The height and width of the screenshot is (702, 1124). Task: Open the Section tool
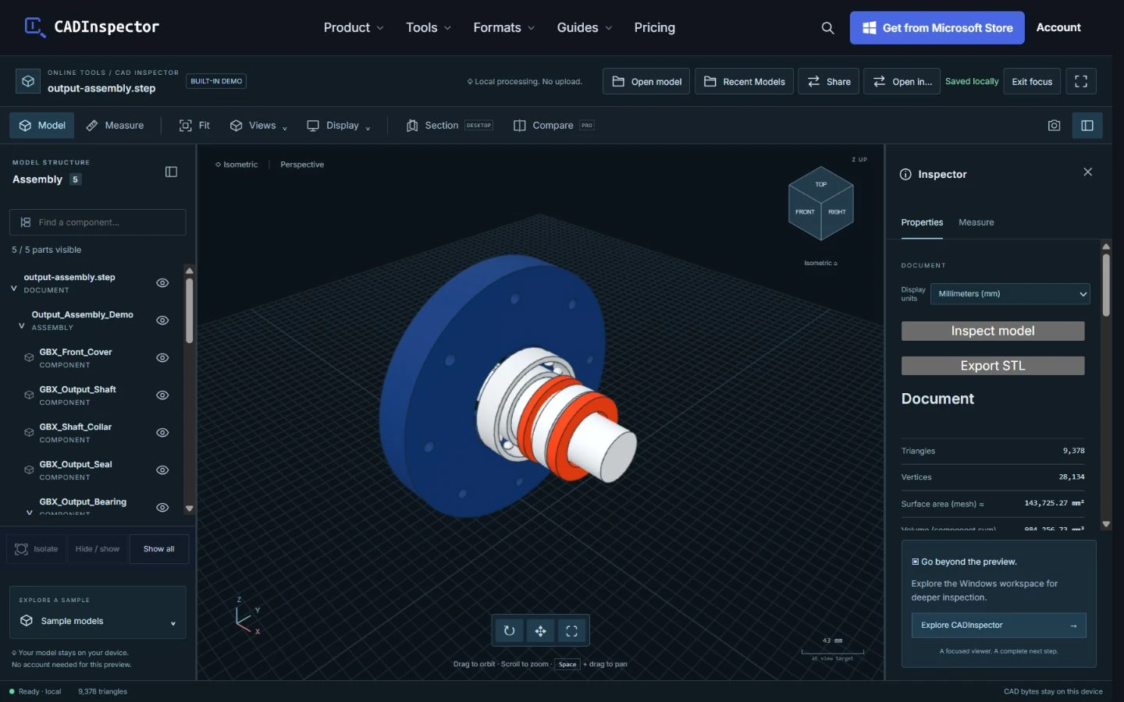click(x=450, y=126)
